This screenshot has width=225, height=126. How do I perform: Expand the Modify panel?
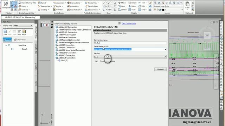tap(135, 13)
